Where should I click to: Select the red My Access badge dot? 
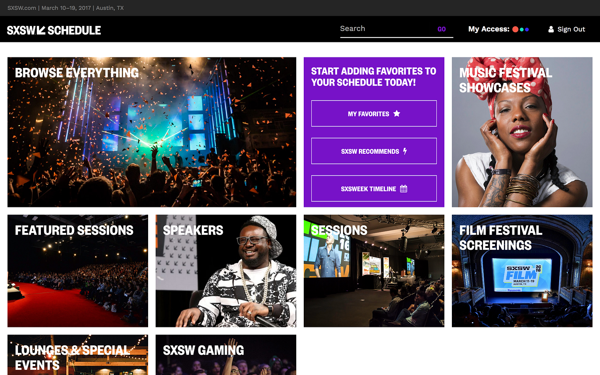(515, 29)
